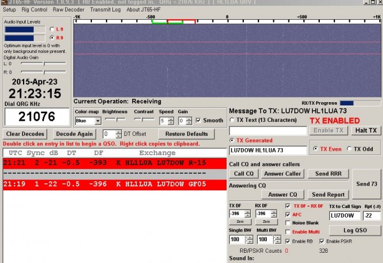The width and height of the screenshot is (383, 263).
Task: Open the Transmit Log menu
Action: pyautogui.click(x=105, y=10)
